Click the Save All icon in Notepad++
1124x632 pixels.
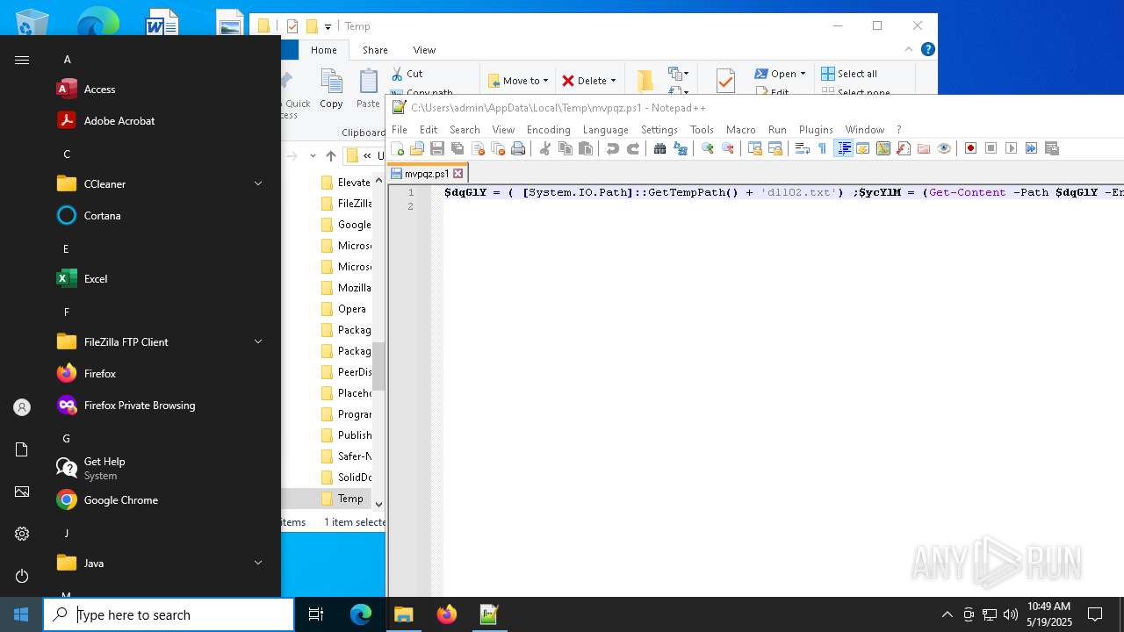(x=458, y=148)
